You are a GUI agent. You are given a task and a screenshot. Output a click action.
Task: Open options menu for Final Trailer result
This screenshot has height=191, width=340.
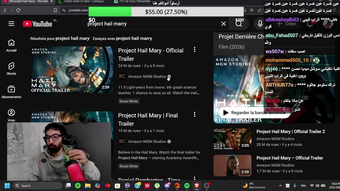(194, 115)
